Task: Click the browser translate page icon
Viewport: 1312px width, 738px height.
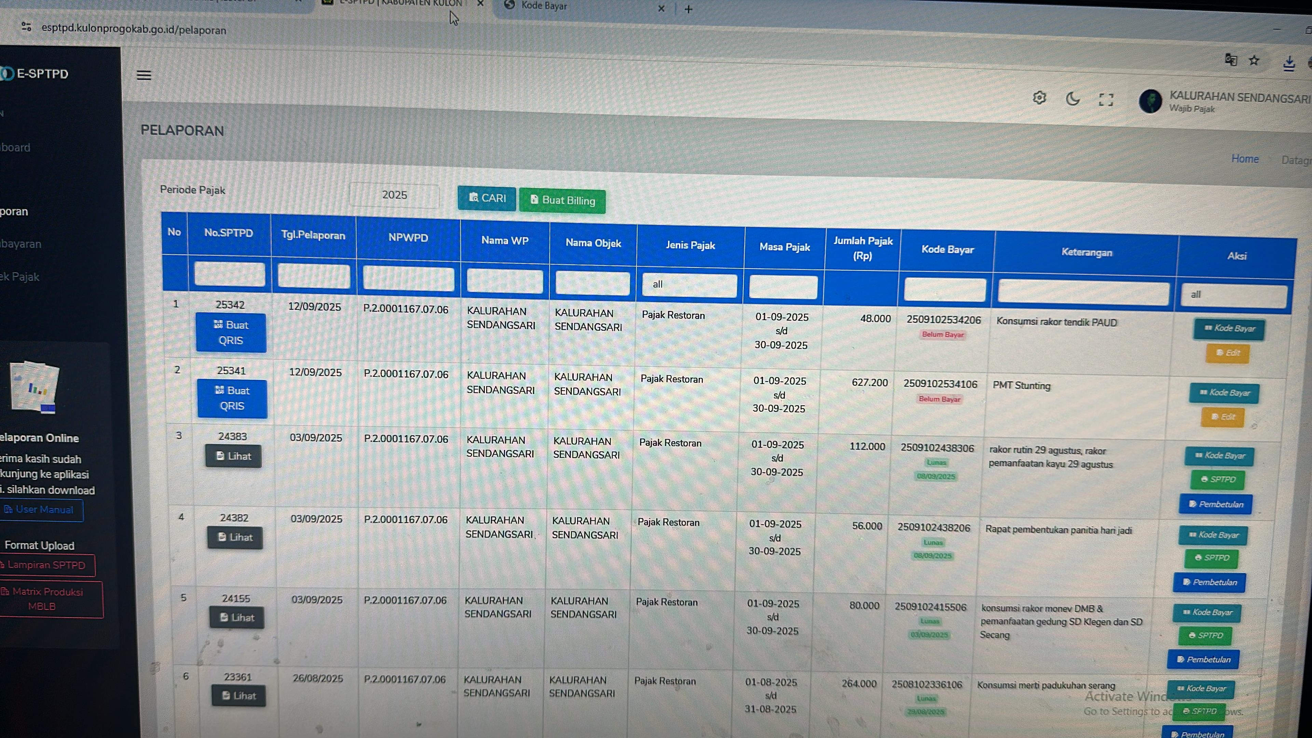Action: (x=1230, y=59)
